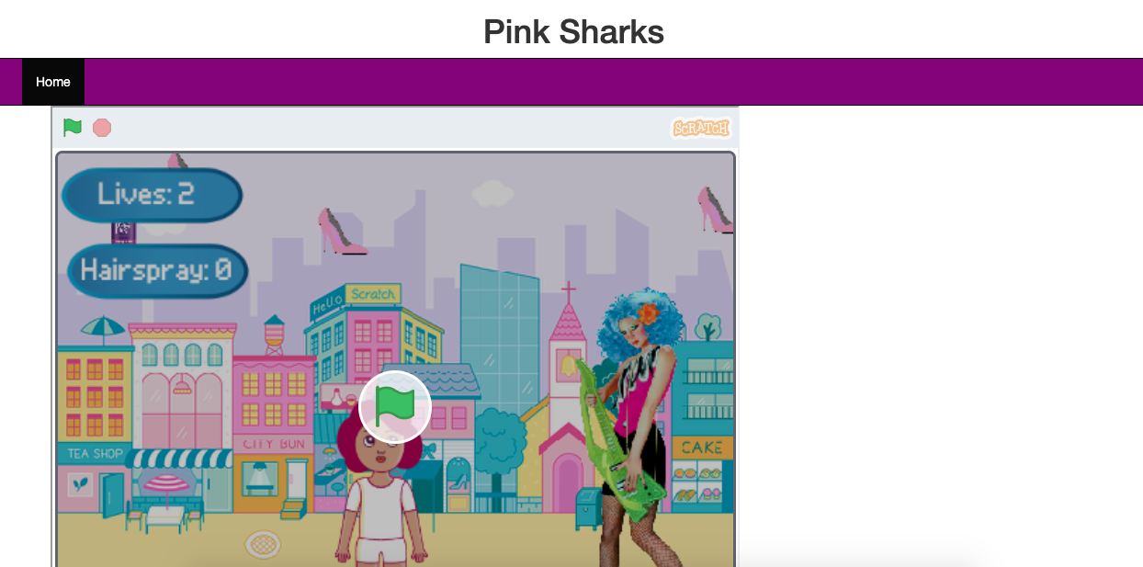Image resolution: width=1143 pixels, height=567 pixels.
Task: Open the Home navigation tab
Action: coord(53,82)
